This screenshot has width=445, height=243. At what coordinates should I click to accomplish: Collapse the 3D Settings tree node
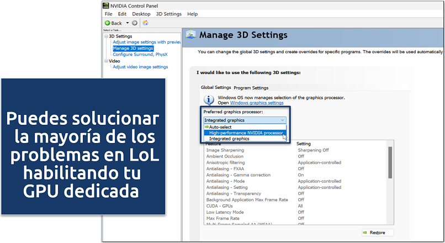click(x=106, y=36)
